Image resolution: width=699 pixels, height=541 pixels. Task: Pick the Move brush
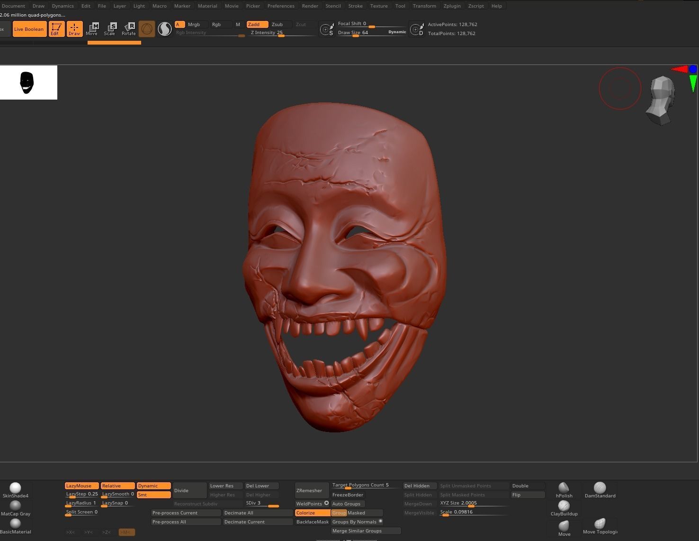click(564, 528)
